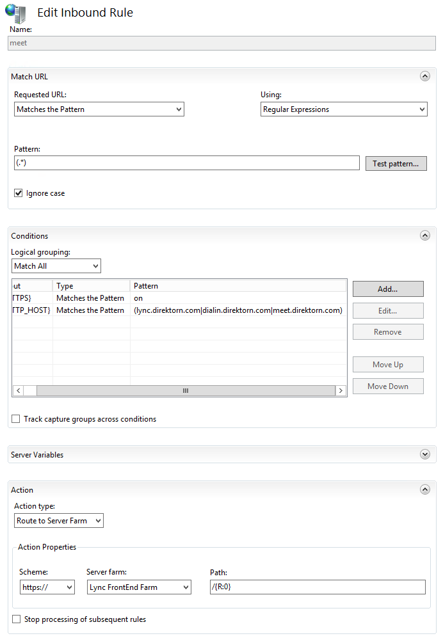The width and height of the screenshot is (443, 636).
Task: Click the conditions list left scroll arrow
Action: (x=19, y=390)
